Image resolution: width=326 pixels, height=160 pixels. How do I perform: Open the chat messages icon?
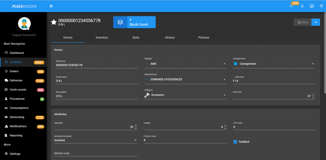pyautogui.click(x=291, y=6)
